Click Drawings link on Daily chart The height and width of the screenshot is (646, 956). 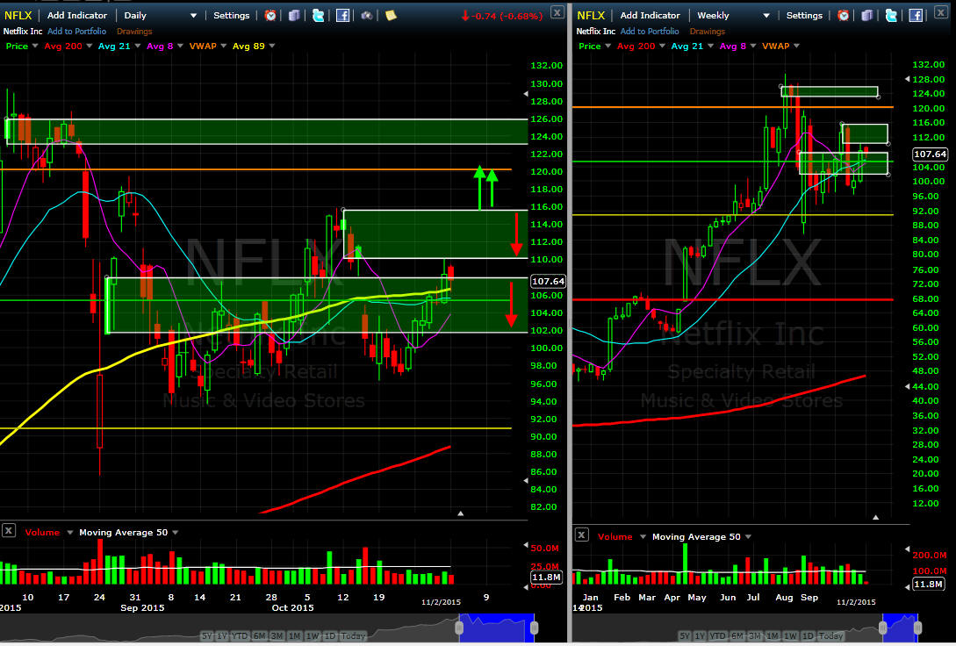coord(134,31)
